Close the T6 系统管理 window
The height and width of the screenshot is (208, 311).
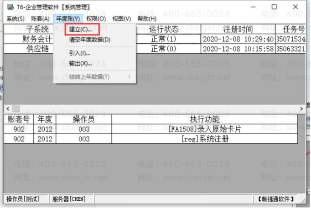click(x=295, y=7)
